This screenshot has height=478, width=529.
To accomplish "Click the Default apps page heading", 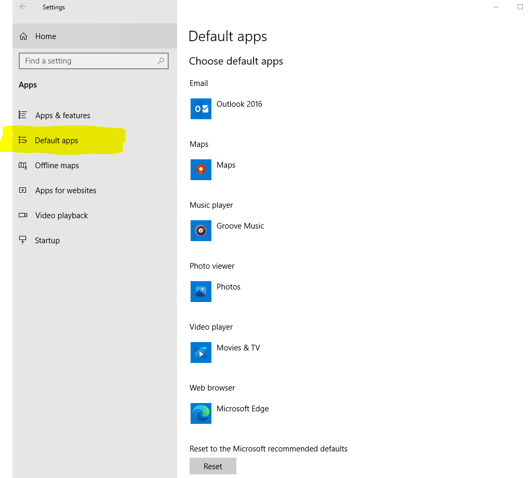I will click(228, 36).
